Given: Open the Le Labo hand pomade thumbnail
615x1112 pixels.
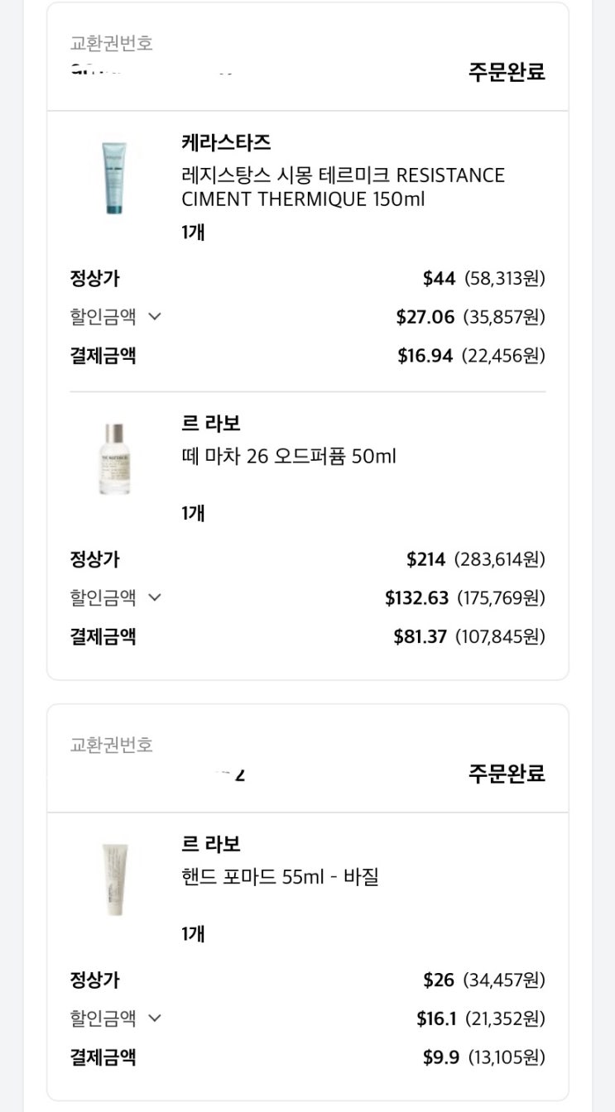Looking at the screenshot, I should pos(115,880).
